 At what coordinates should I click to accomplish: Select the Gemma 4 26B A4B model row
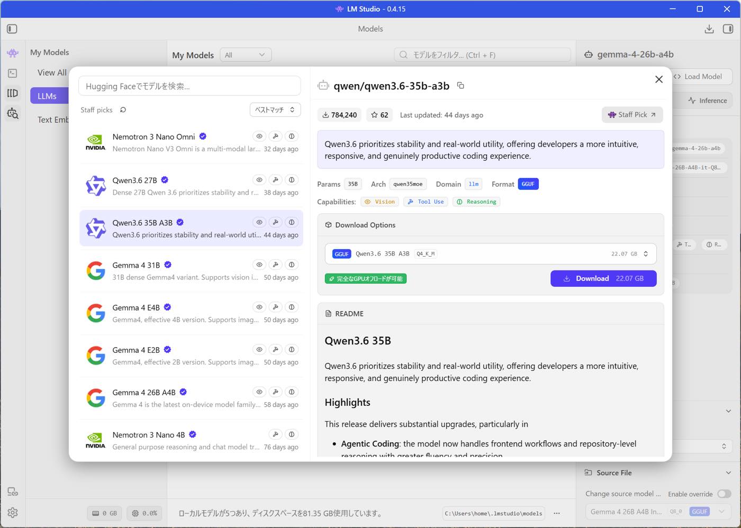(x=191, y=398)
